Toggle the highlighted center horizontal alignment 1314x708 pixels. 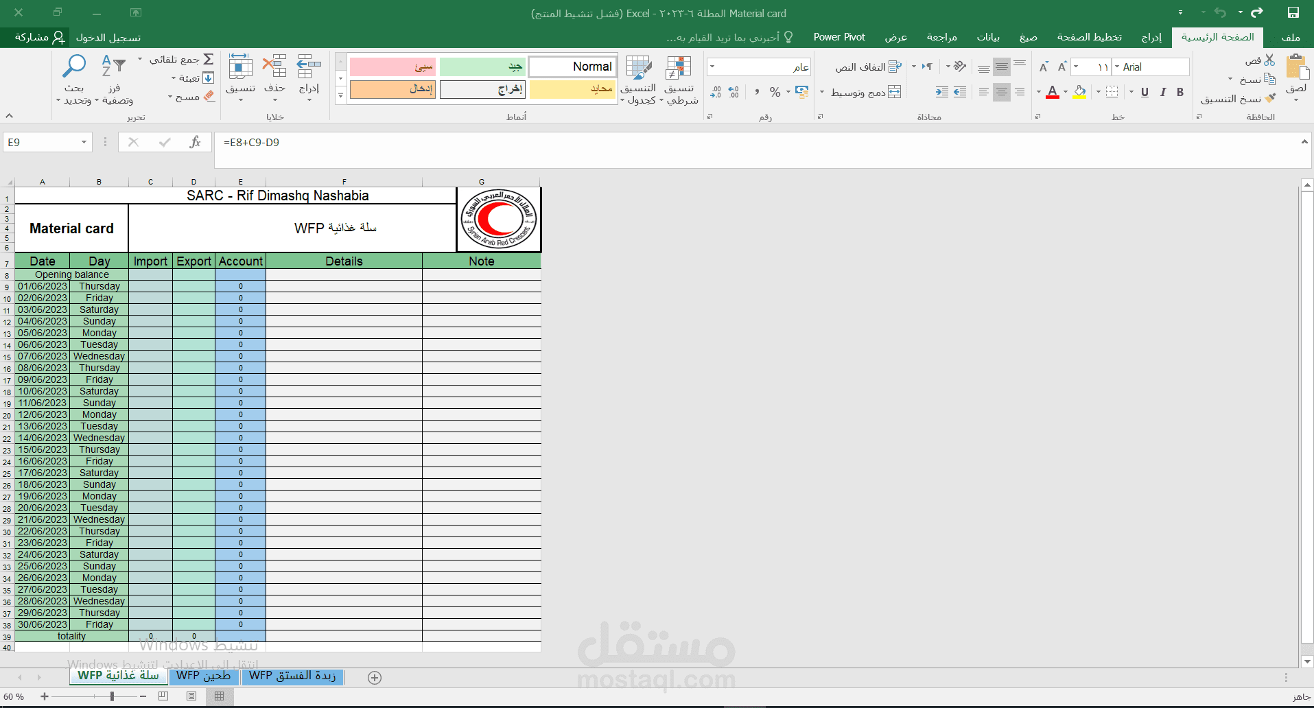tap(1002, 92)
